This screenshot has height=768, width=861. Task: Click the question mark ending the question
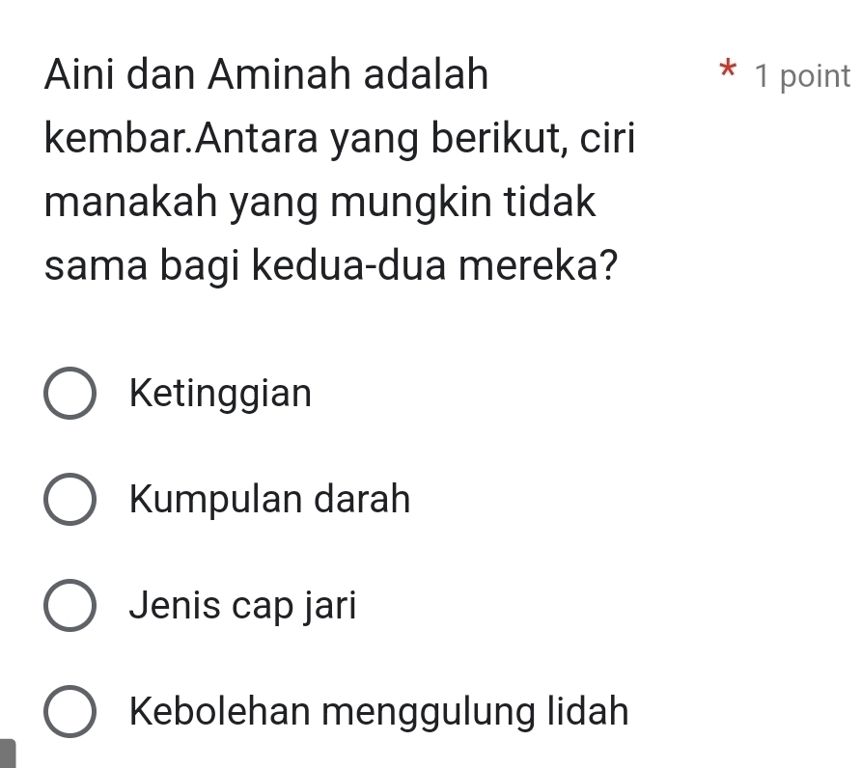(609, 266)
